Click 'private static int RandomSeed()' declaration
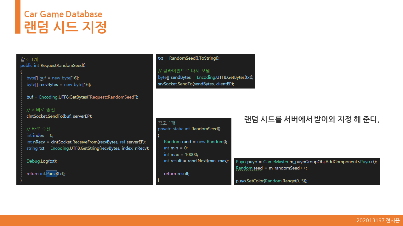403x226 pixels. (x=189, y=129)
